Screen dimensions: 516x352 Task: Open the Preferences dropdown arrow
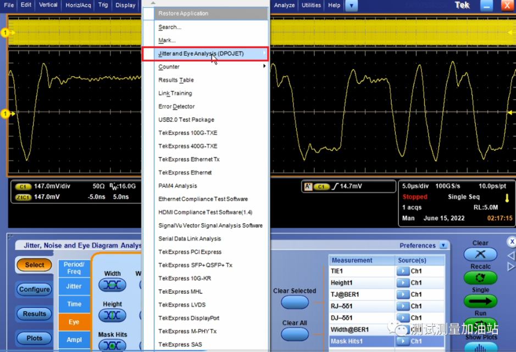point(443,246)
